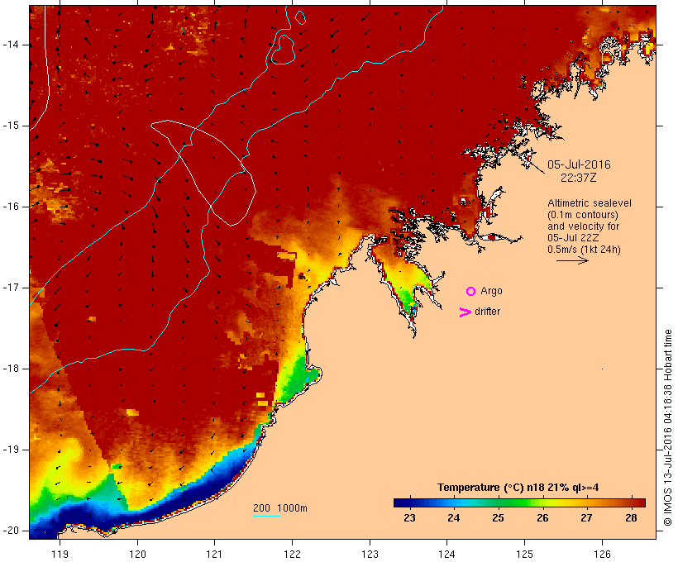Click the 'Altimetric sealevel' text line

[x=590, y=203]
